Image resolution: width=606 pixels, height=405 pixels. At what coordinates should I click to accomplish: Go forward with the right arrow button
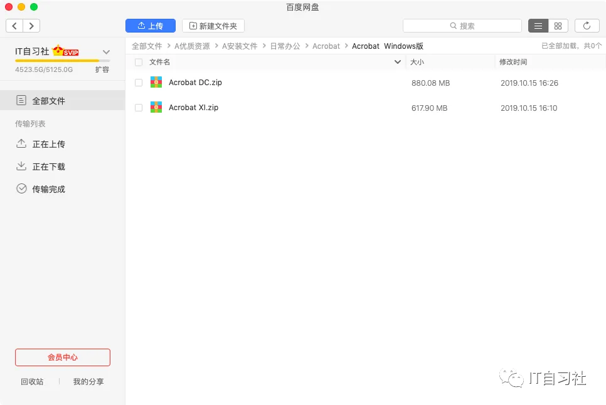click(x=32, y=26)
